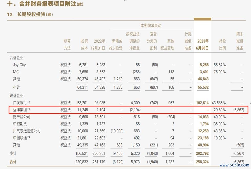This screenshot has height=169, width=251.
Task: Select the "计提减值准备" column header
Action: point(188,41)
